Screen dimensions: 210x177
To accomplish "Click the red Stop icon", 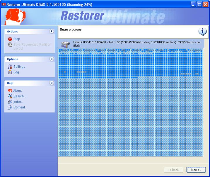I will pyautogui.click(x=10, y=39).
